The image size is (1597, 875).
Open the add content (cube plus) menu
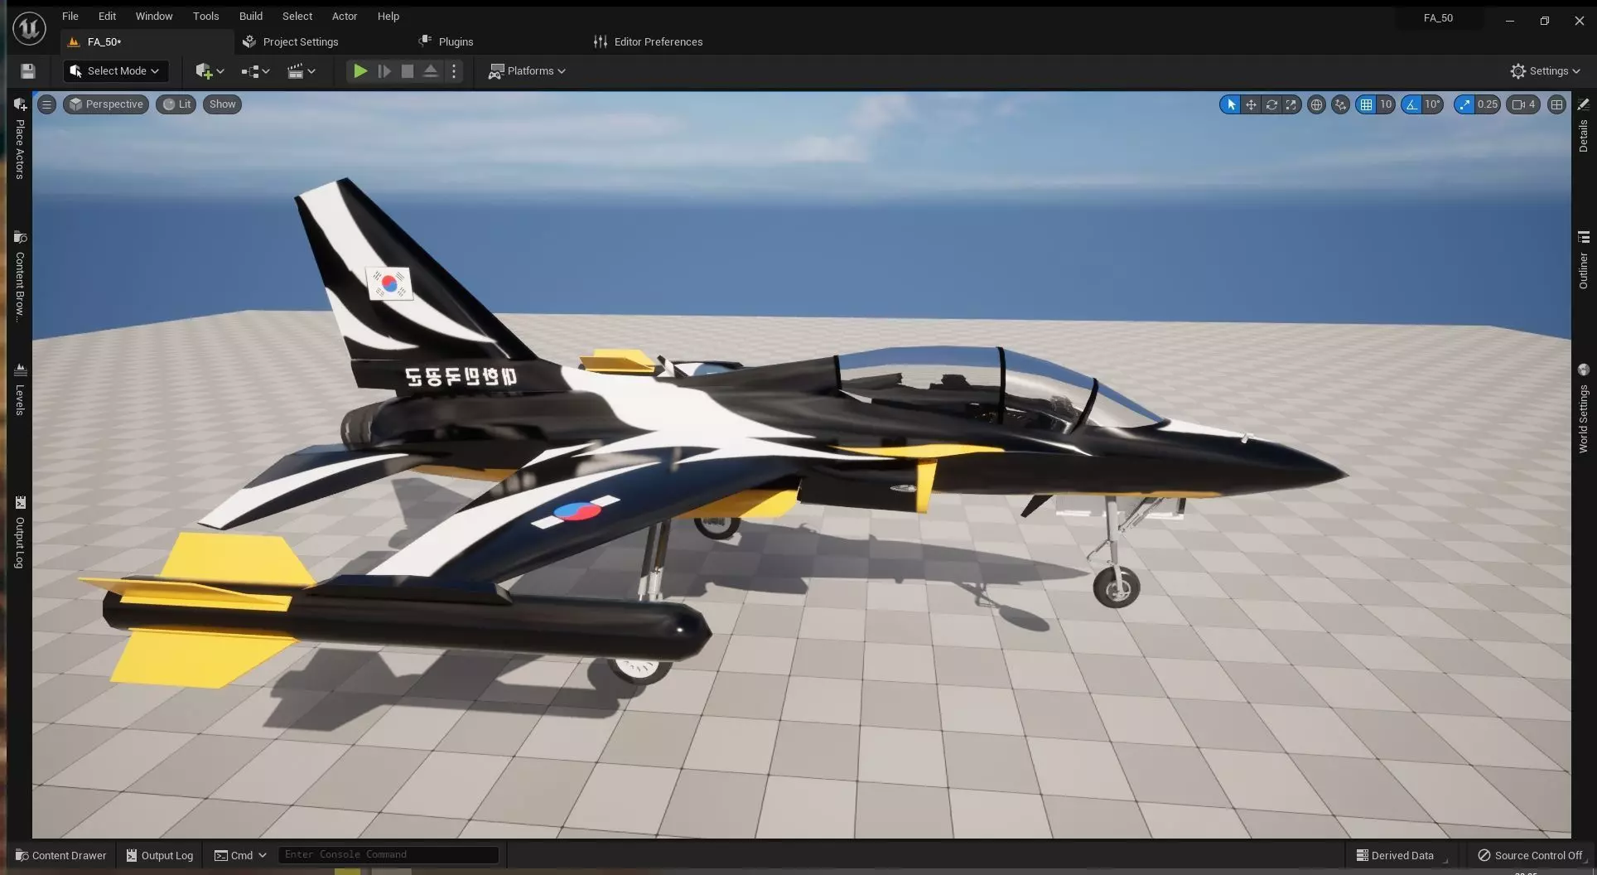[210, 71]
